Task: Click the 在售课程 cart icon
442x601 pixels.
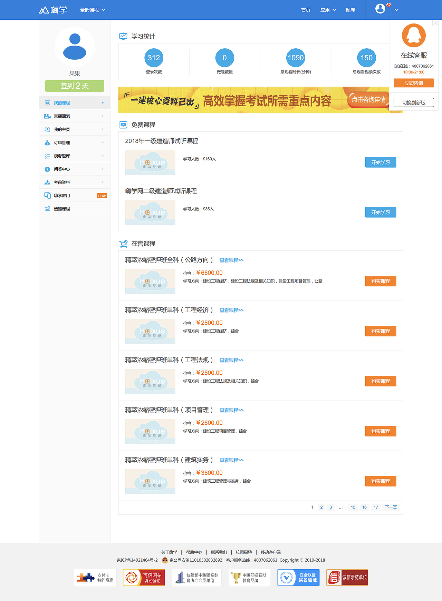Action: pos(123,244)
